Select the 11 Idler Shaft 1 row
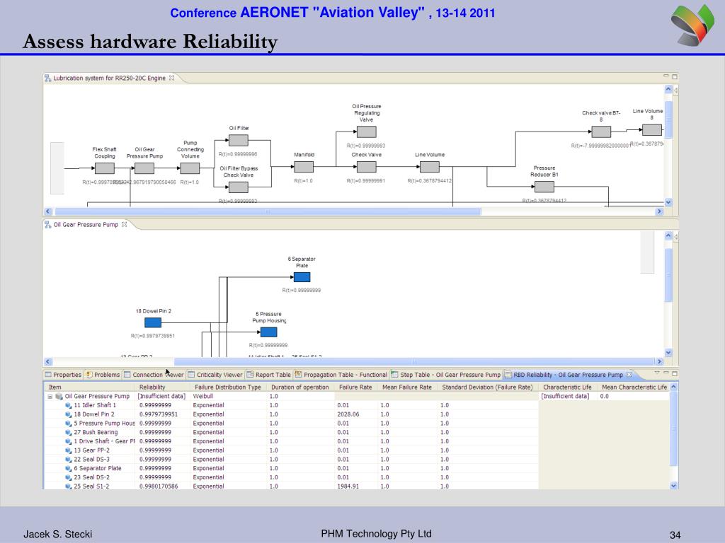 291,405
